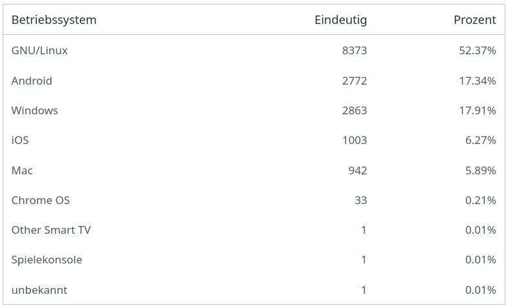Click the Prozent column header
Image resolution: width=508 pixels, height=308 pixels.
(x=474, y=20)
